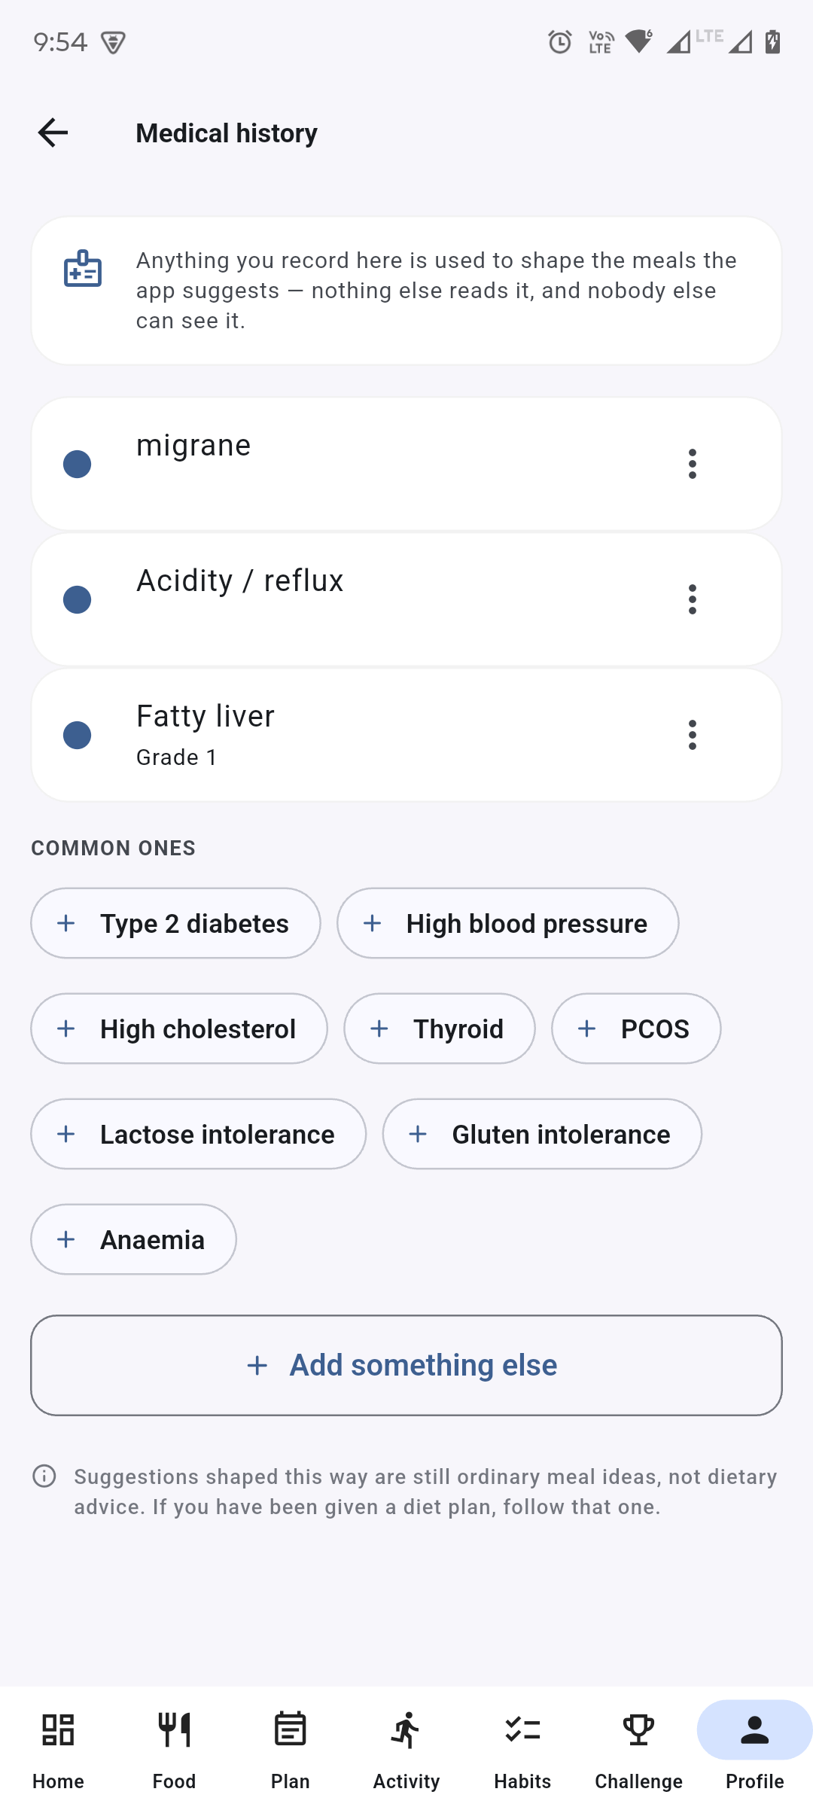Screen dimensions: 813x1807
Task: Open three-dot menu for migrane
Action: pyautogui.click(x=693, y=464)
